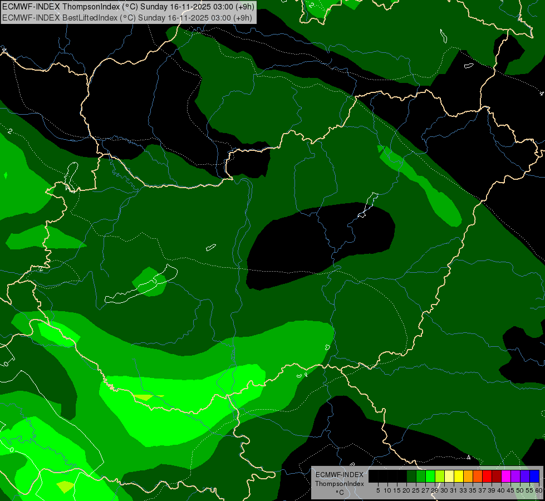
Task: Click legend tick value '20'
Action: tap(406, 490)
